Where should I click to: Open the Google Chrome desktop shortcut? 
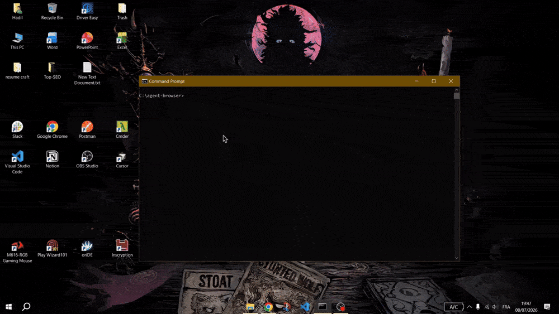click(52, 129)
